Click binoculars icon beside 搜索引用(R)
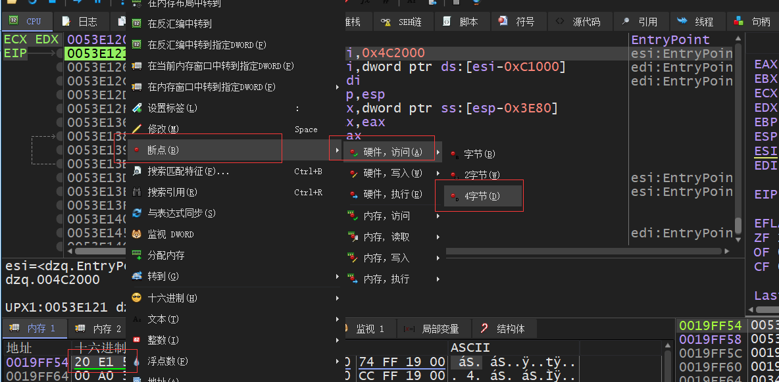Image resolution: width=779 pixels, height=382 pixels. click(x=137, y=192)
